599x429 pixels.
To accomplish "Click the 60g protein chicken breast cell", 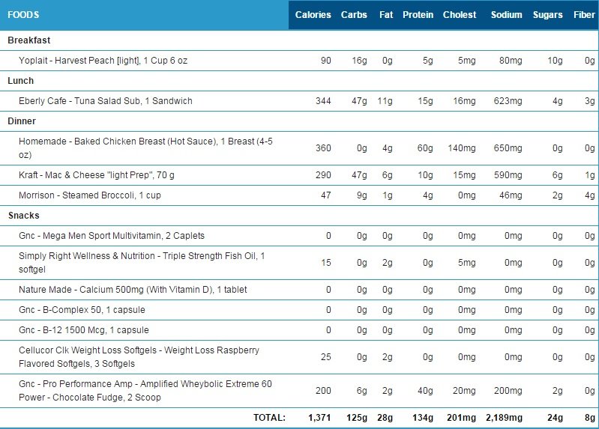I will coord(425,148).
